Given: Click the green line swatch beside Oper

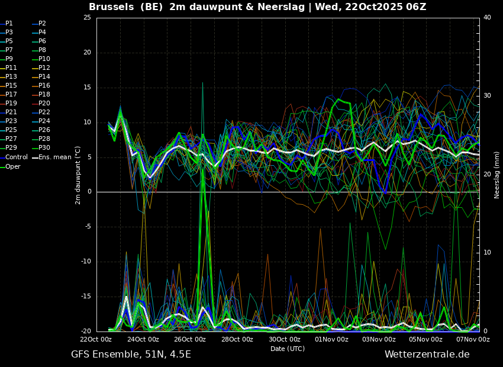Looking at the screenshot, I should tap(2, 167).
